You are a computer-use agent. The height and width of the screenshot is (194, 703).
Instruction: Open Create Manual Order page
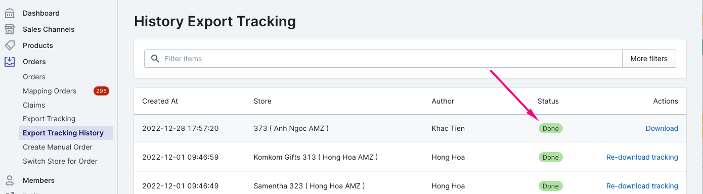[58, 147]
